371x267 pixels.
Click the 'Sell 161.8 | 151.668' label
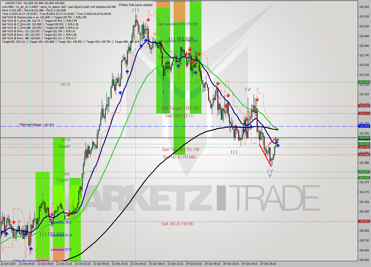[x=179, y=157]
